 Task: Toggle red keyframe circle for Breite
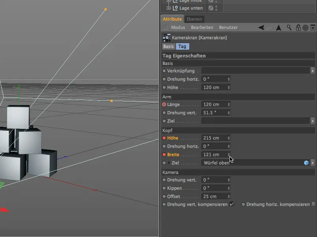[x=164, y=155]
